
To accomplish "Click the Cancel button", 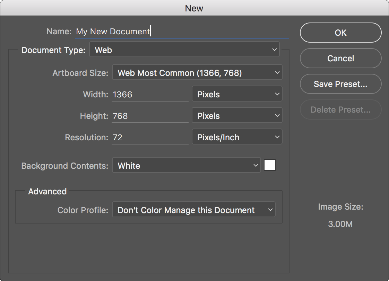I will [x=340, y=58].
